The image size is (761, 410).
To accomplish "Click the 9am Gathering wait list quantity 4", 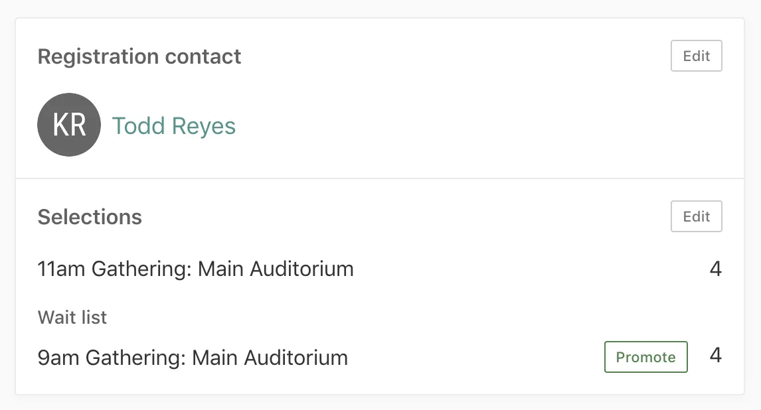I will click(715, 356).
